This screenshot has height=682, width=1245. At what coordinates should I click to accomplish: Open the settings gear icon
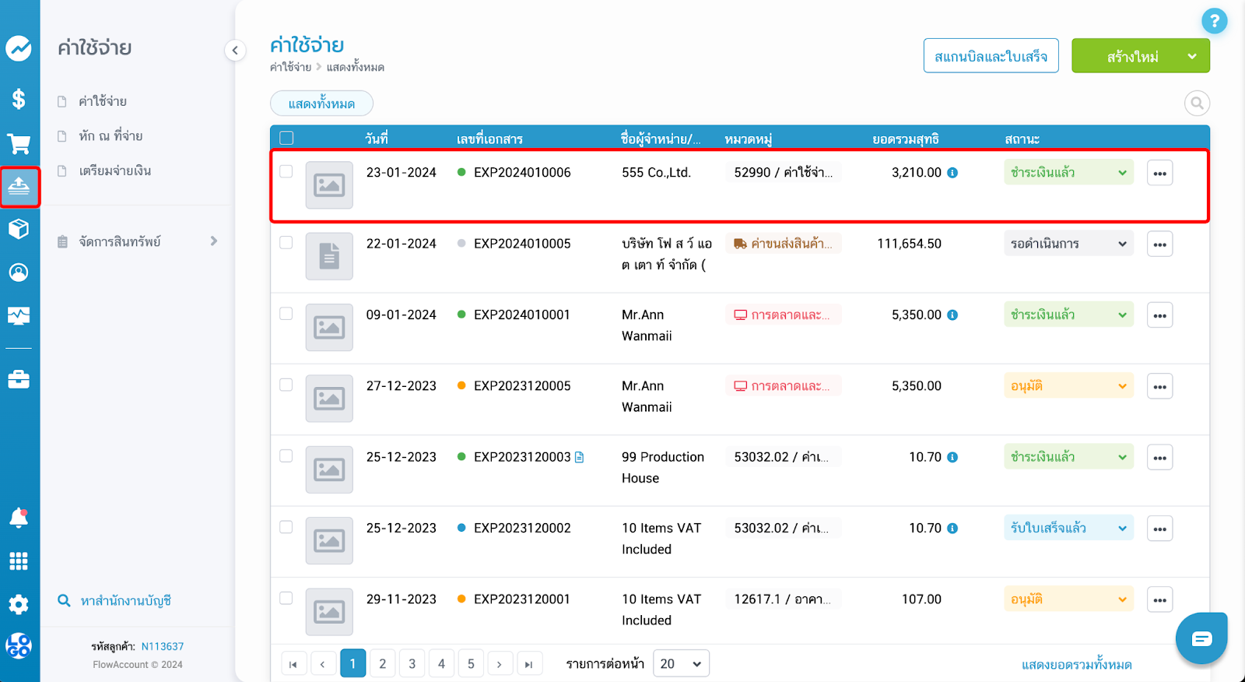tap(19, 604)
